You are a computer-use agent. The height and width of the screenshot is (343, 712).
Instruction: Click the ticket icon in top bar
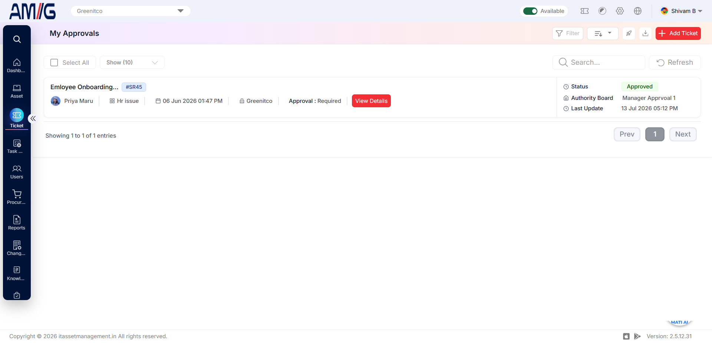coord(584,11)
